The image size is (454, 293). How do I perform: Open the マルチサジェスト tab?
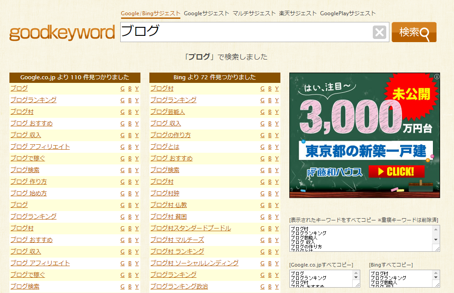(x=254, y=13)
